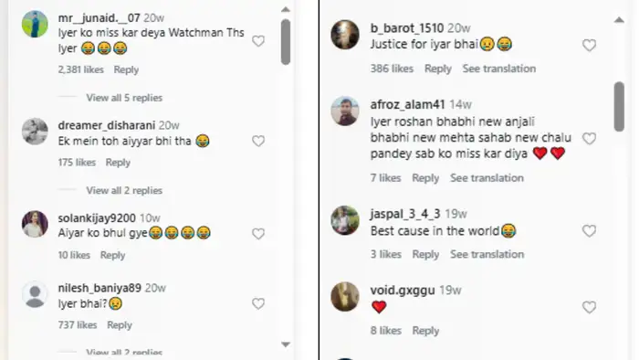See translation of afroz_alam41's comment

click(487, 178)
